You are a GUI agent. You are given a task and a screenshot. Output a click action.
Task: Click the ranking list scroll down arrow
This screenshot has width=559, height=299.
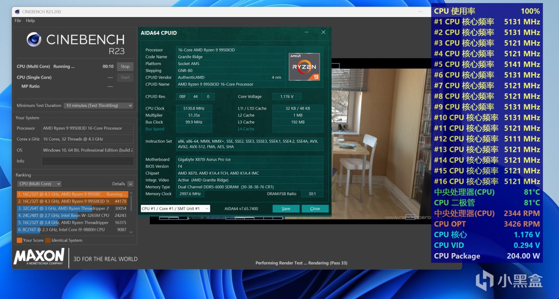click(x=131, y=232)
